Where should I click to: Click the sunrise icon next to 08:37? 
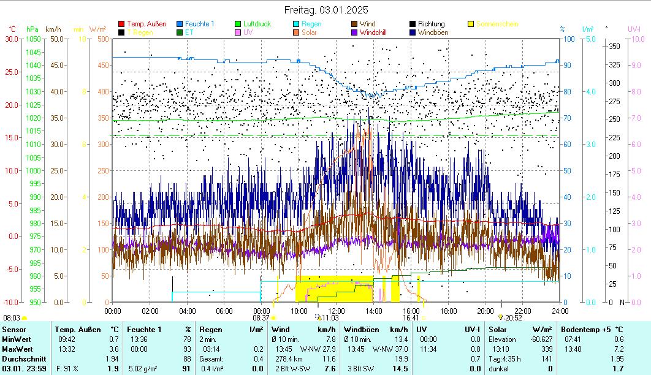pos(273,318)
